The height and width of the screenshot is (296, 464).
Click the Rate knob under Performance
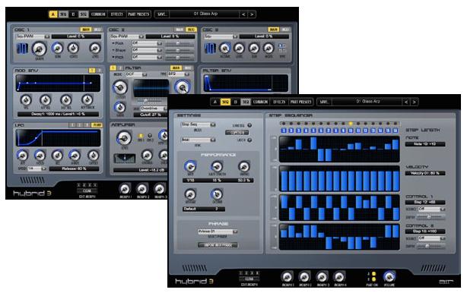tap(189, 166)
